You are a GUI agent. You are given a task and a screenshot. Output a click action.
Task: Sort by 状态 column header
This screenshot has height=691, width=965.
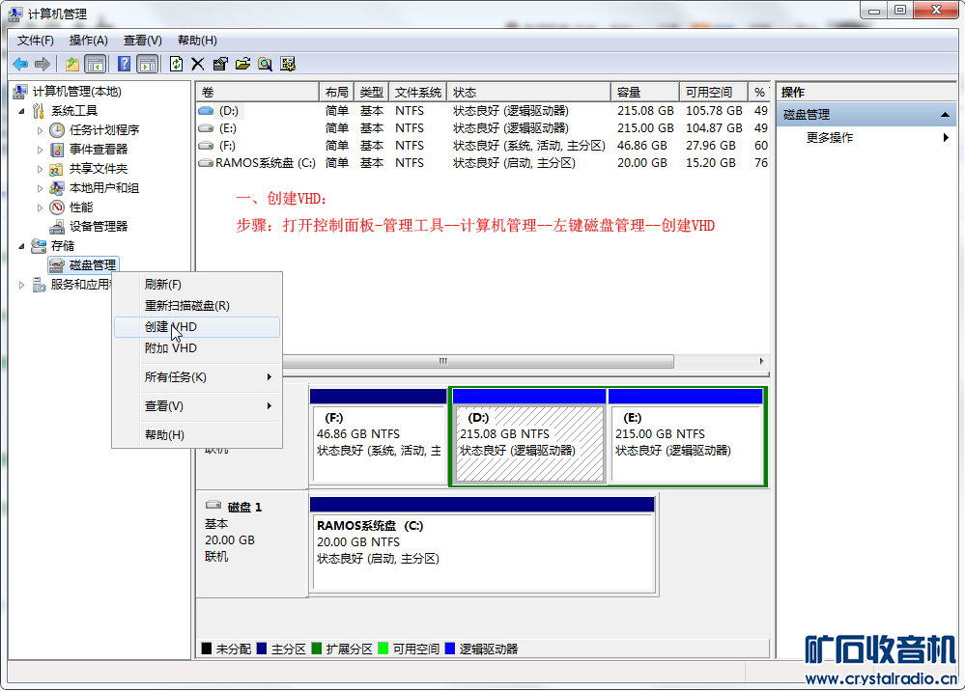coord(528,93)
